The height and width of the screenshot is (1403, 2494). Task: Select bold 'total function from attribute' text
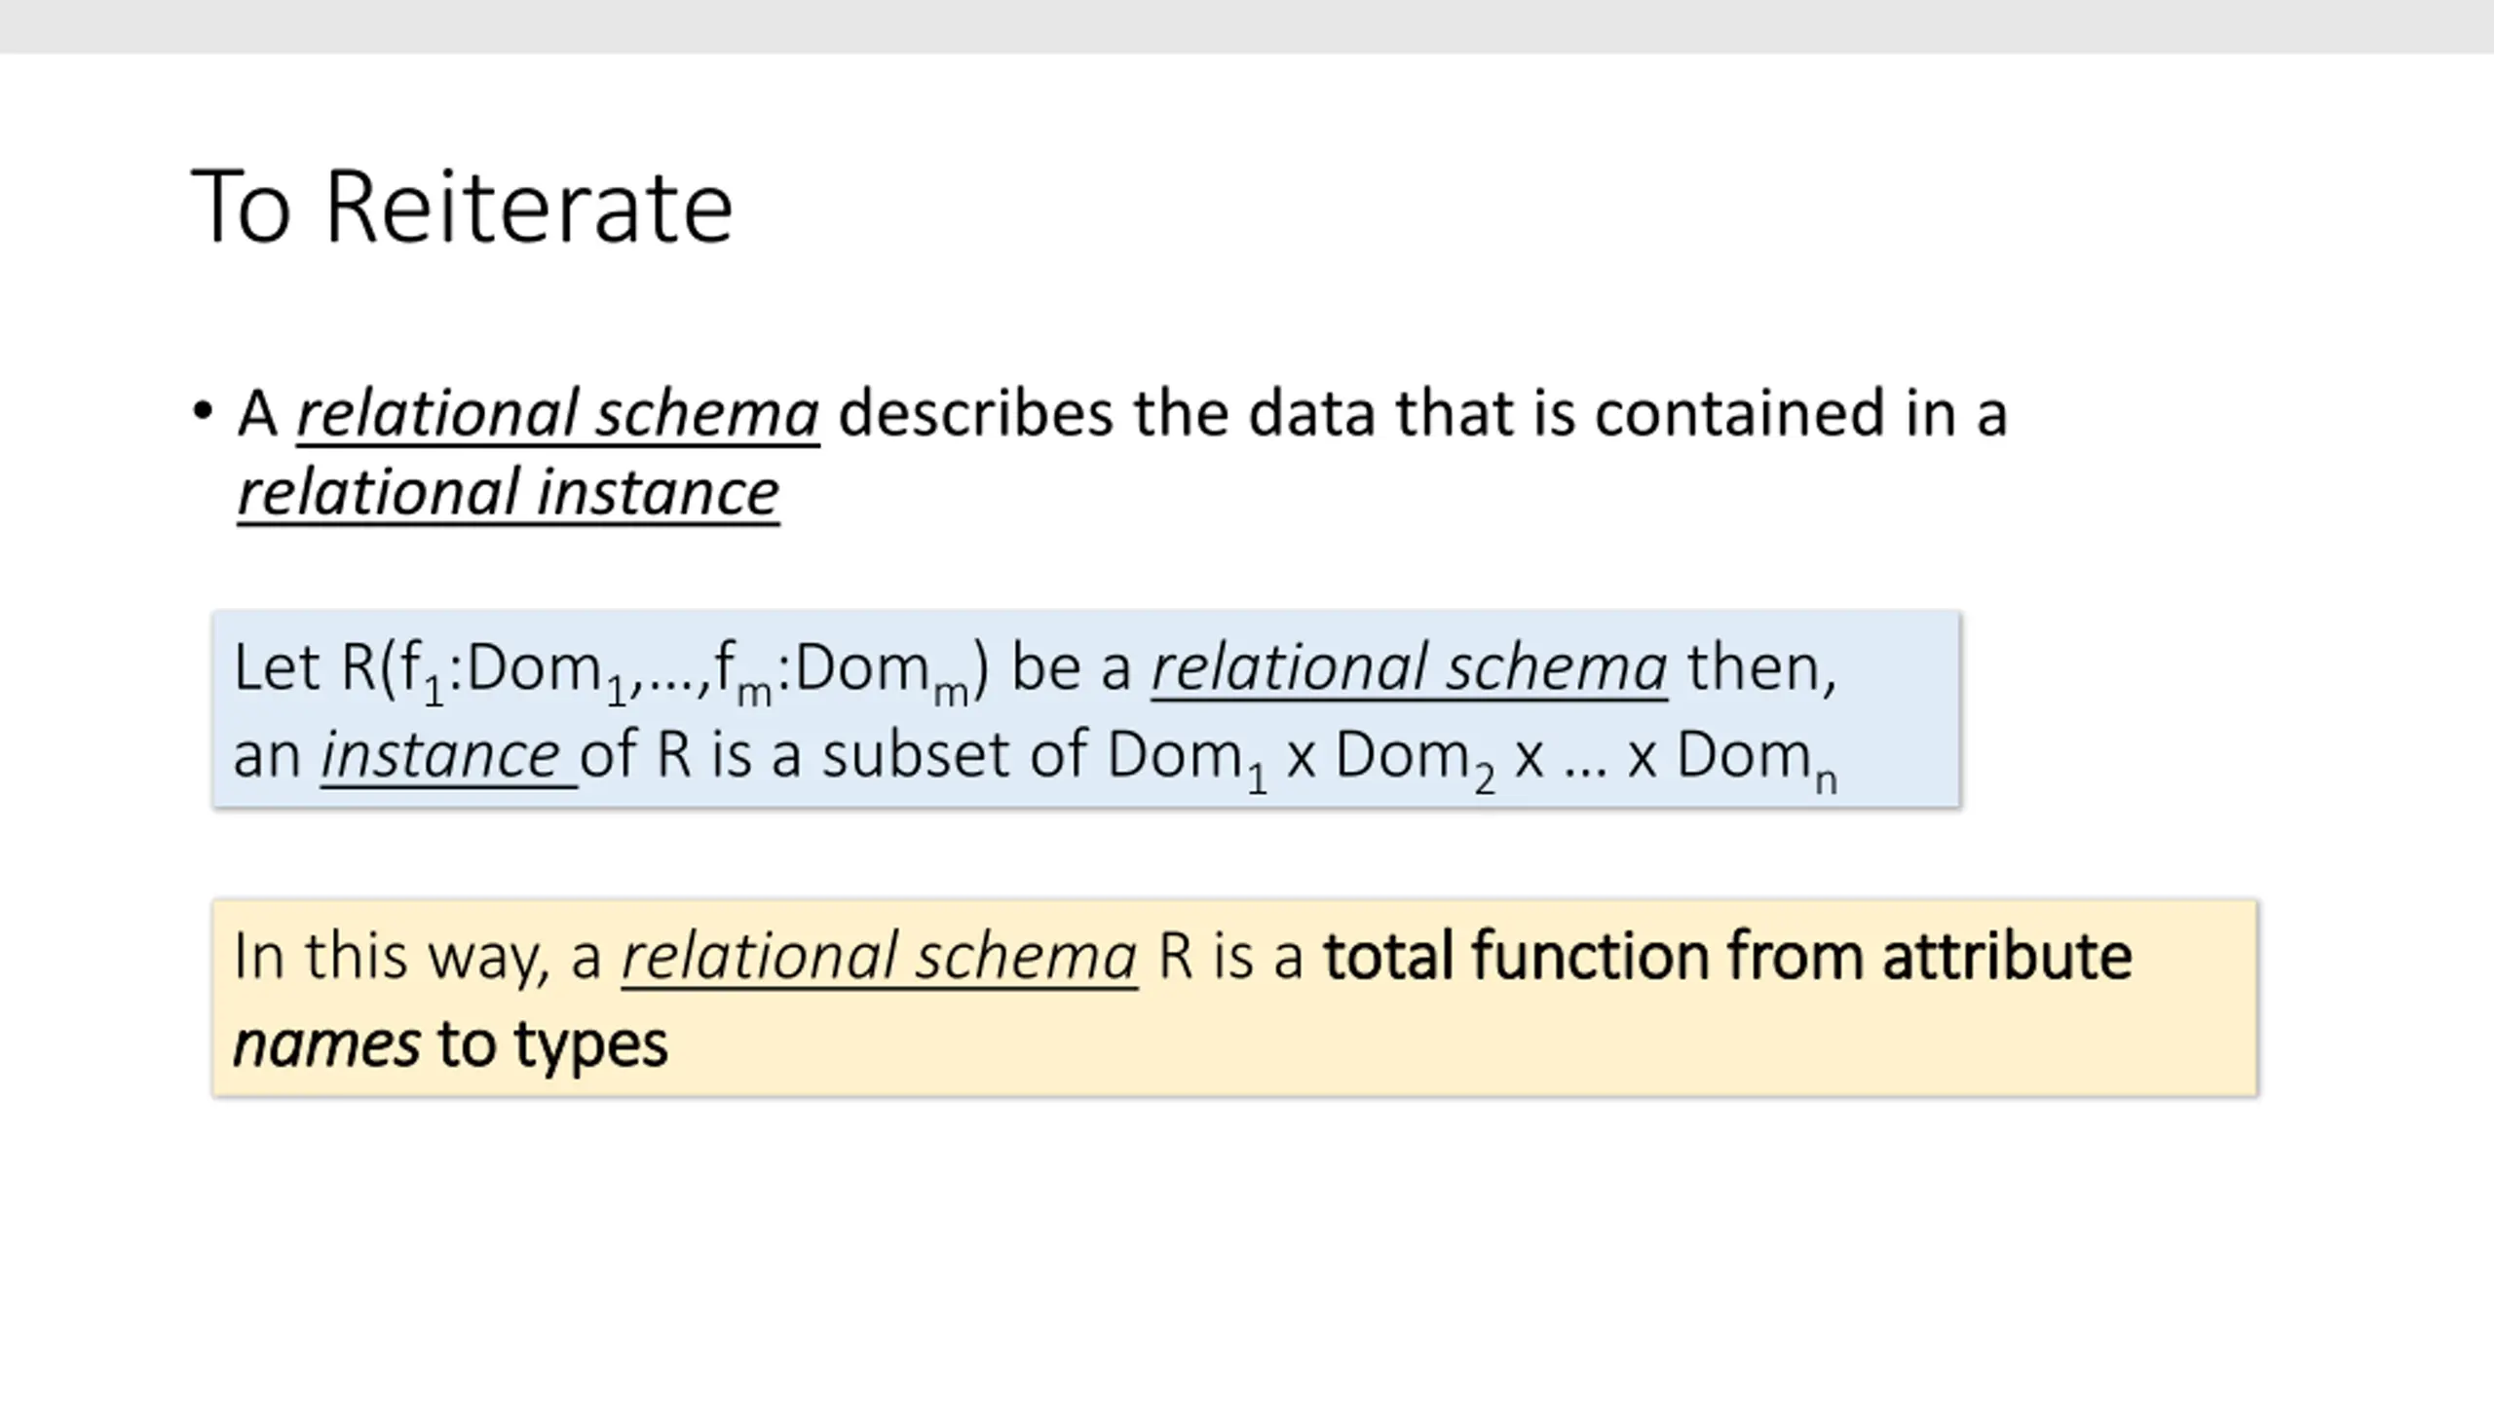[1727, 957]
